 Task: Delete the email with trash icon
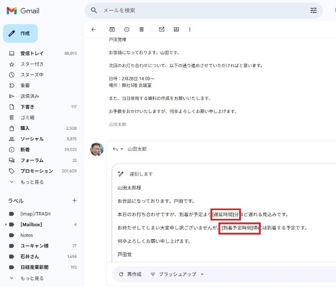(x=141, y=29)
